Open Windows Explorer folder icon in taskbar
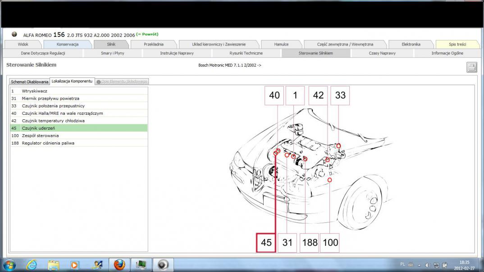The image size is (484, 272). point(53,265)
